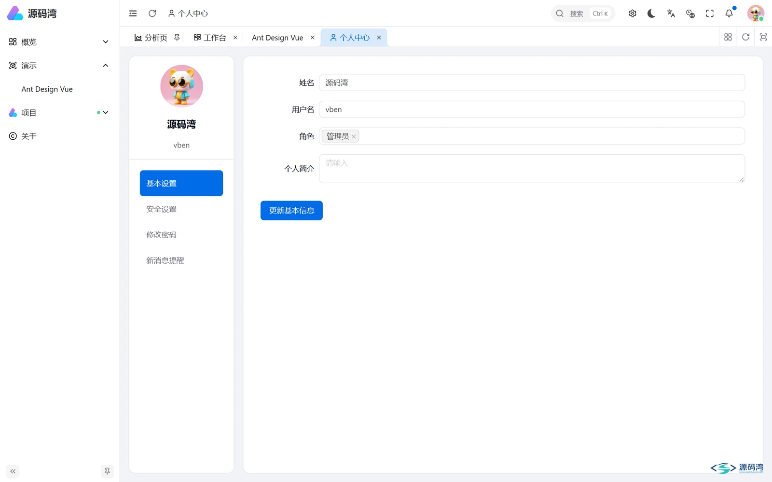Open the notifications bell
772x482 pixels.
click(x=729, y=13)
